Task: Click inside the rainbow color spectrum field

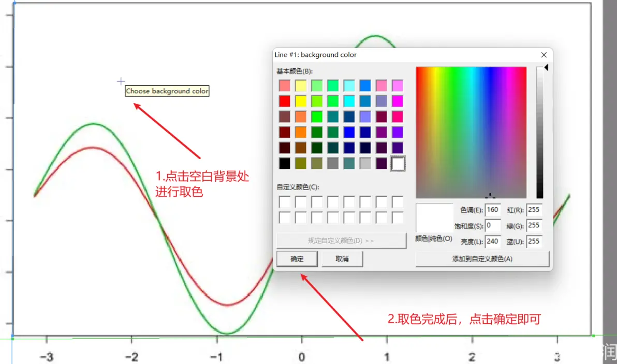Action: click(471, 132)
